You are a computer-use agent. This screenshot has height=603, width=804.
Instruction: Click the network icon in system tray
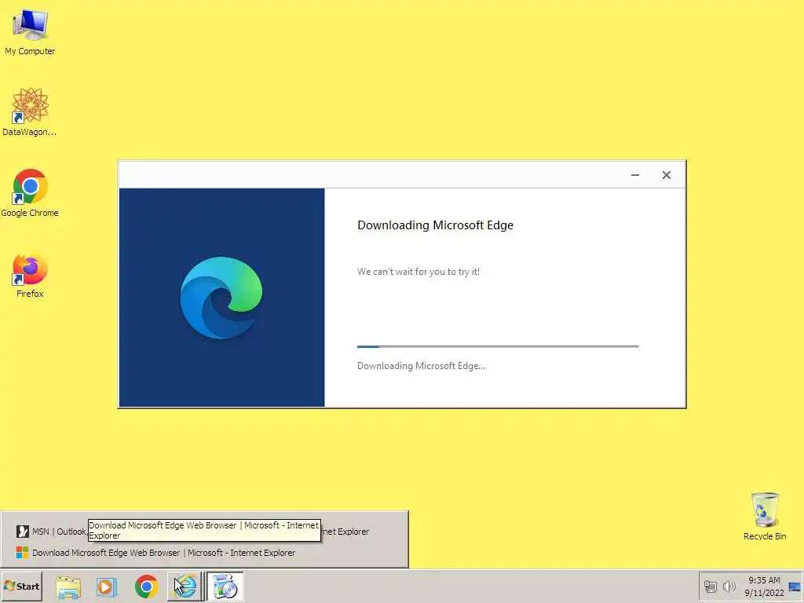tap(710, 586)
